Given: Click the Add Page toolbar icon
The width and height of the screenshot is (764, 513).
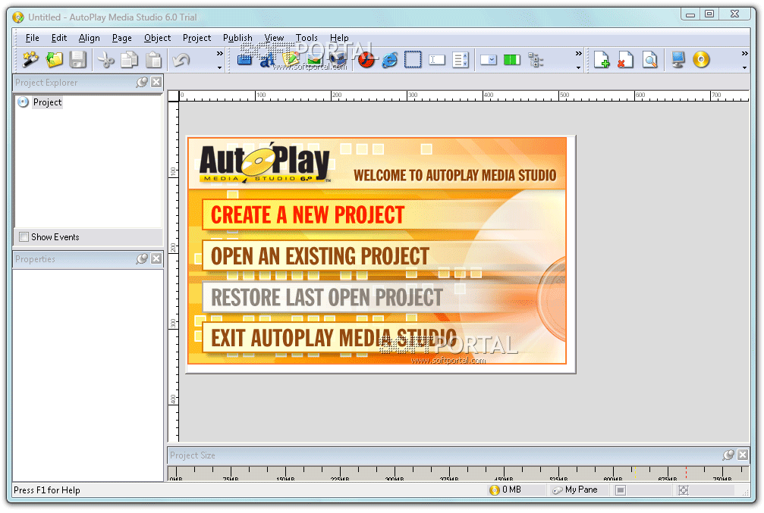Looking at the screenshot, I should 602,60.
